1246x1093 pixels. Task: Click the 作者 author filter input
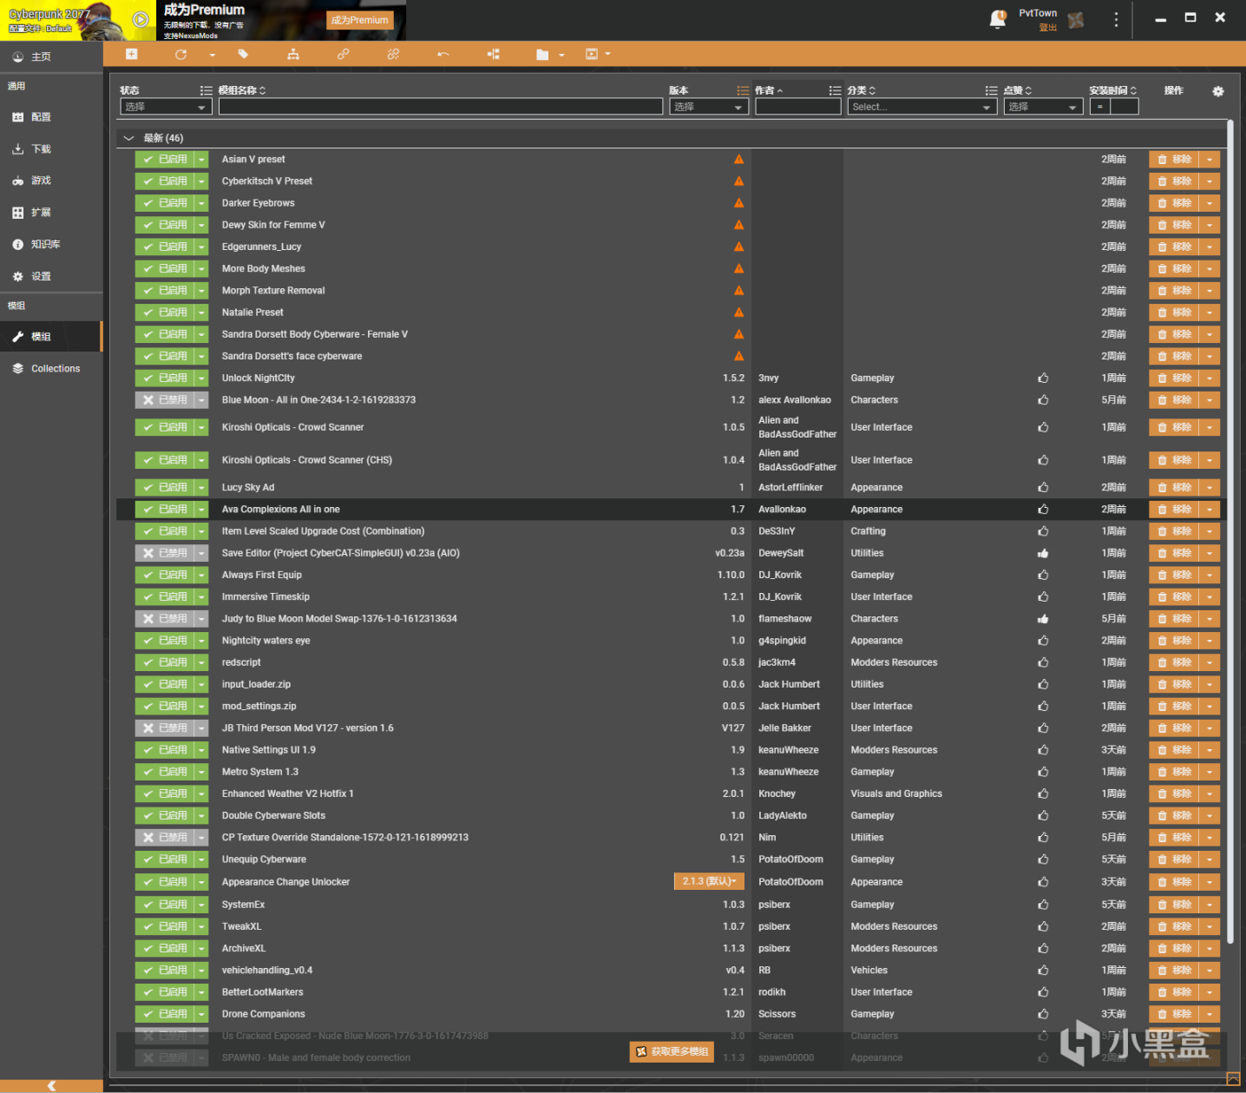(797, 107)
